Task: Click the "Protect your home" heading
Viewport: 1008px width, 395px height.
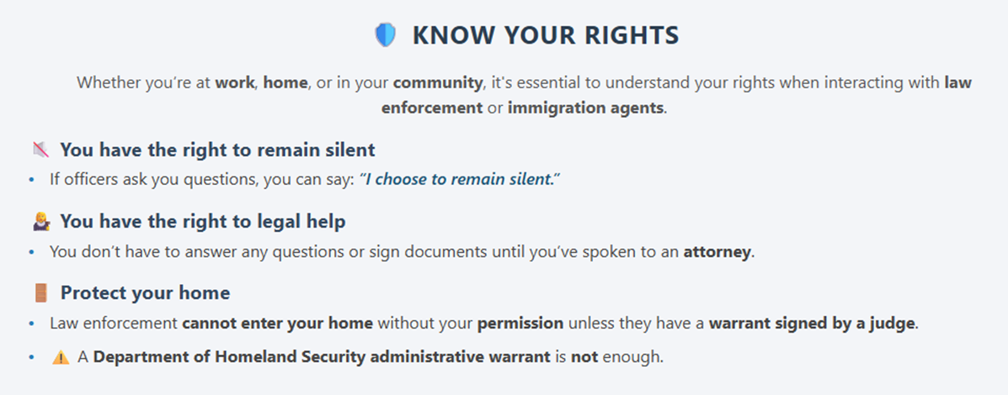Action: click(x=145, y=293)
